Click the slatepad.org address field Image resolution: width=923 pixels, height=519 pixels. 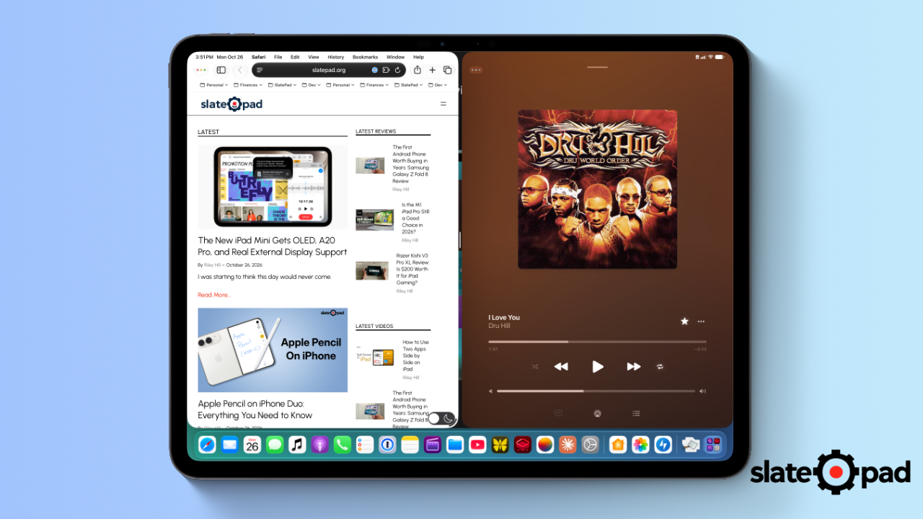pyautogui.click(x=329, y=70)
